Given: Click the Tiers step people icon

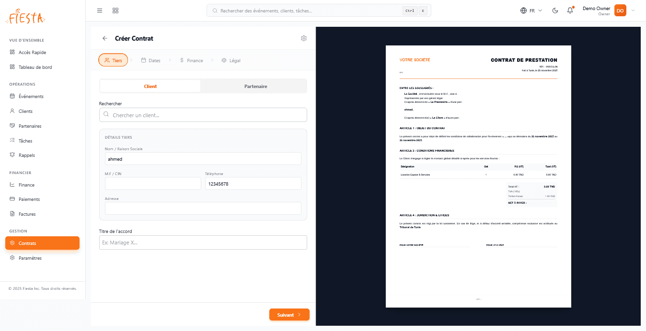Looking at the screenshot, I should (107, 60).
